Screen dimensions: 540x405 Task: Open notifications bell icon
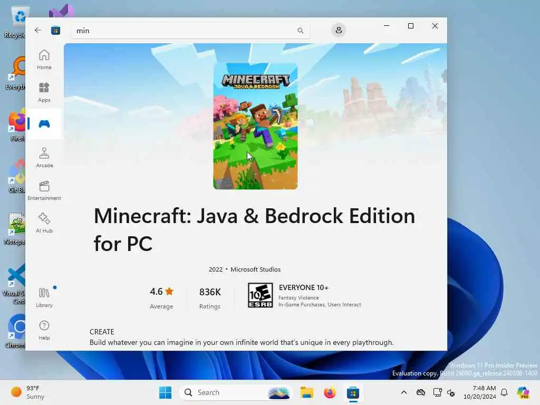tap(504, 392)
